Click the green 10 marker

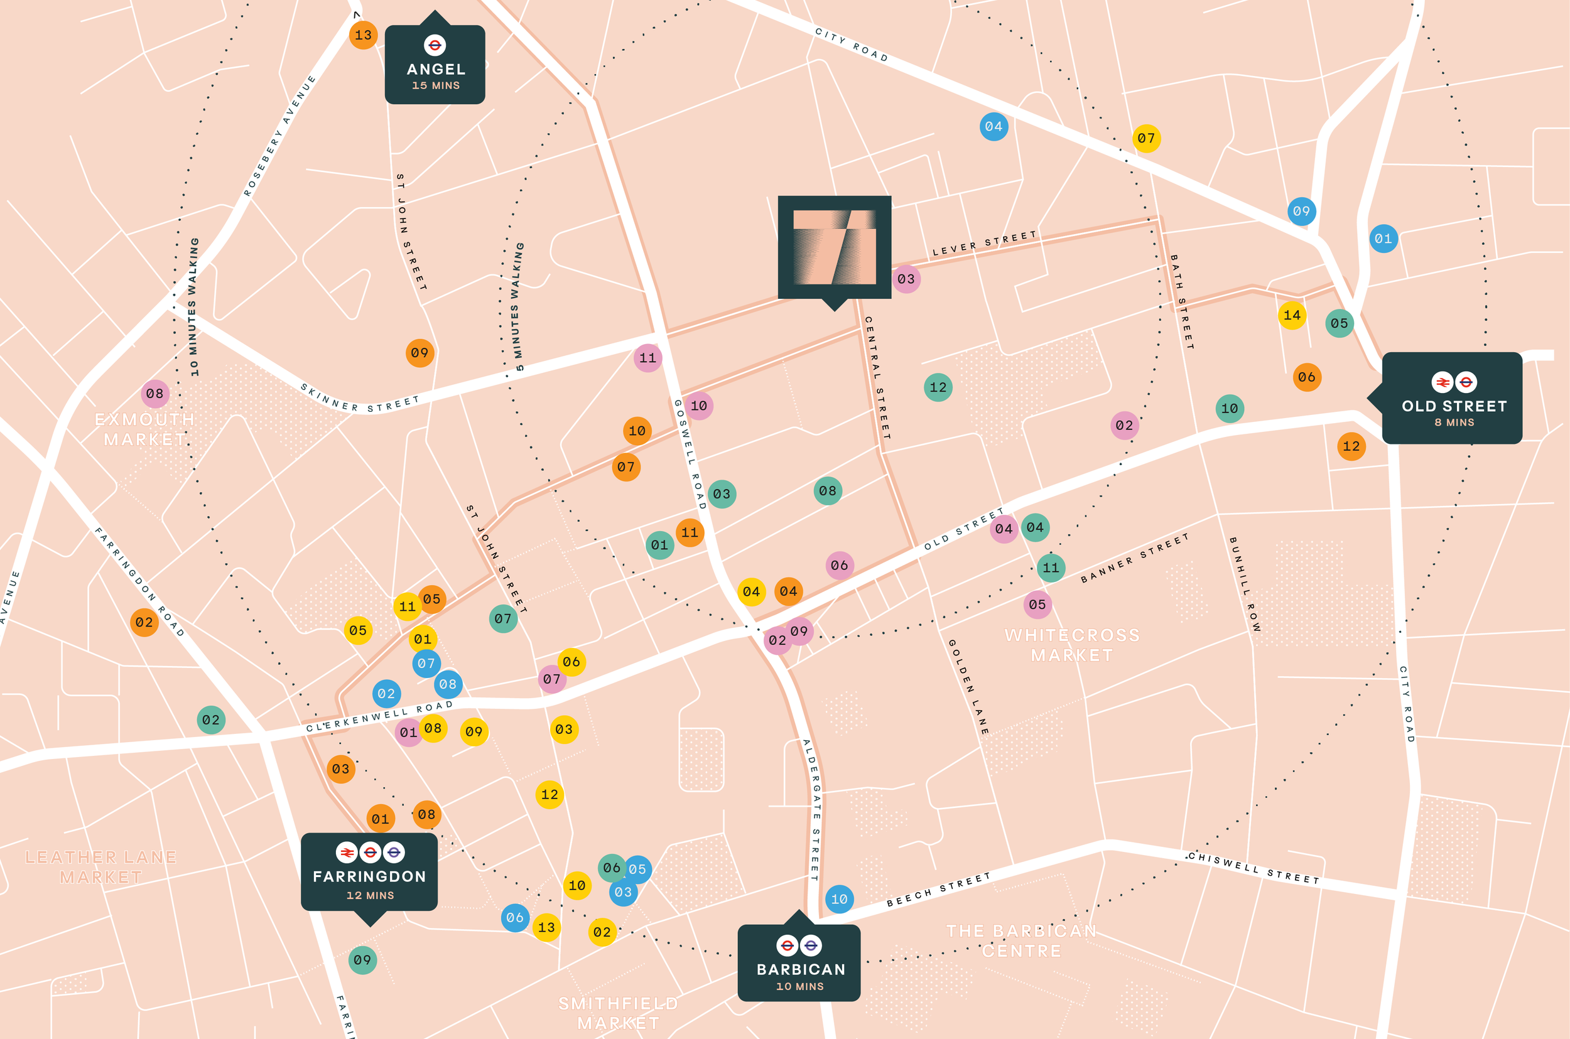1230,409
